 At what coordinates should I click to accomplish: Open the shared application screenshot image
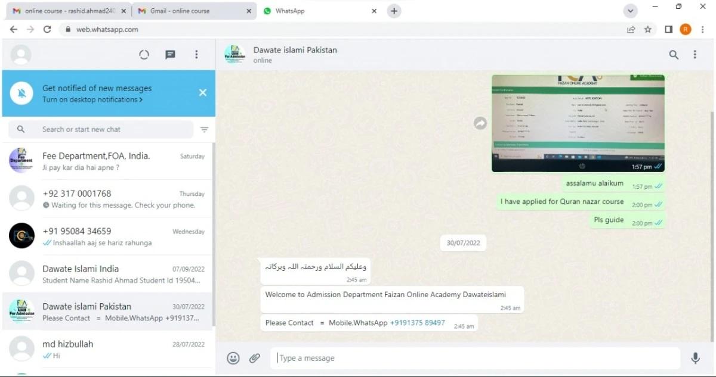point(578,119)
